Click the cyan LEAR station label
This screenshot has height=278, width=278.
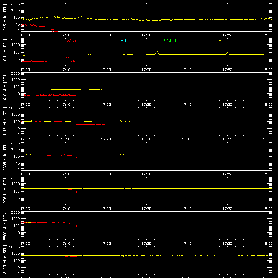click(x=121, y=41)
